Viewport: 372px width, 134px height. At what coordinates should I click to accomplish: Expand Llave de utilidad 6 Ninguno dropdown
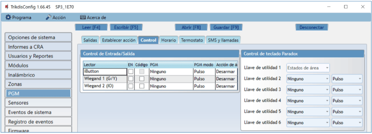[308, 123]
